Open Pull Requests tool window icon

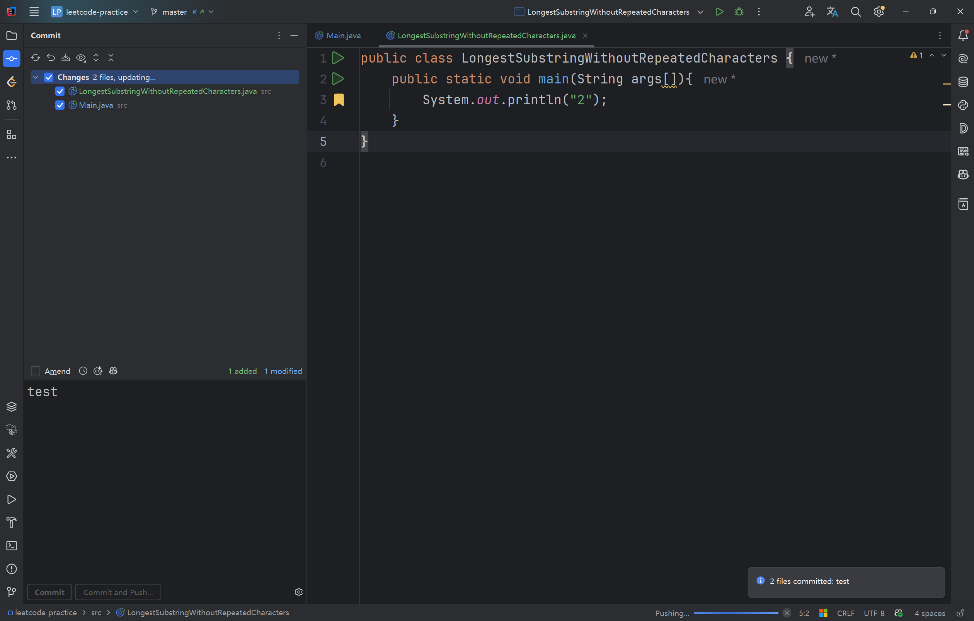pos(11,105)
